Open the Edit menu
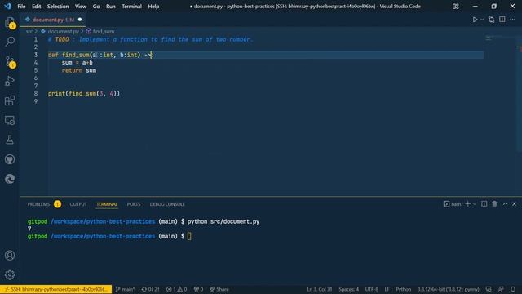Viewport: 522px width, 294px height. (x=36, y=7)
